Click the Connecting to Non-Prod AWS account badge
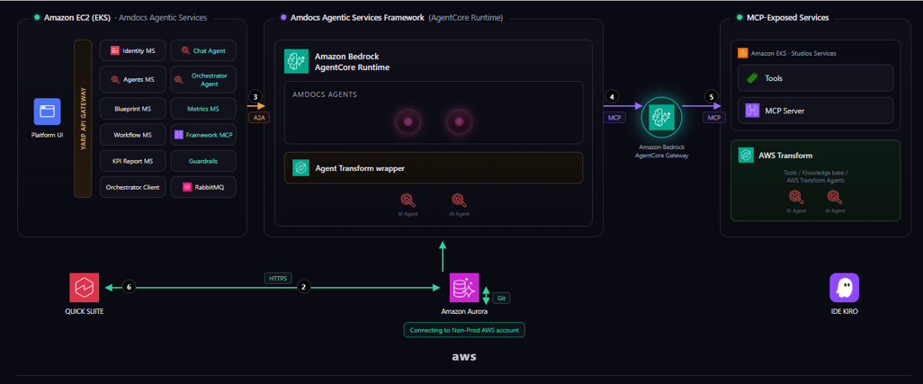The width and height of the screenshot is (923, 384). tap(464, 330)
